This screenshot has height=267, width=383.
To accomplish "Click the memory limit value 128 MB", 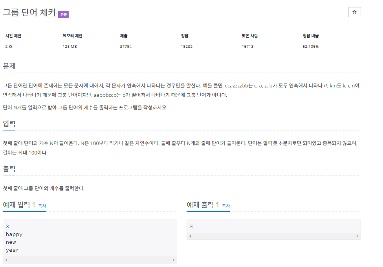I will point(70,46).
